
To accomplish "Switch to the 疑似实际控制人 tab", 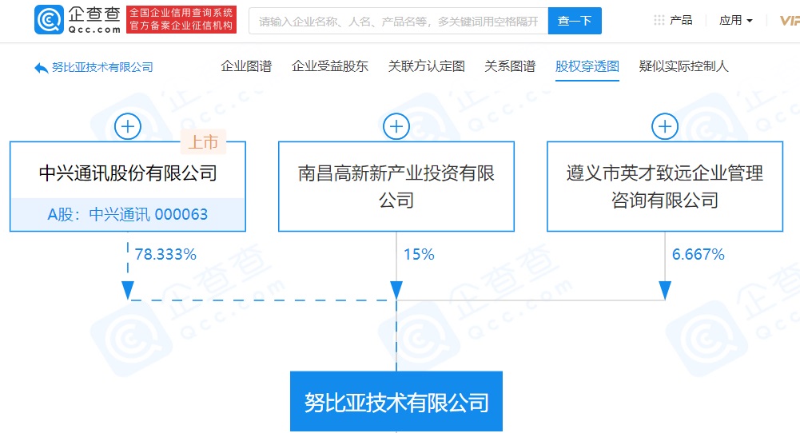I will pyautogui.click(x=683, y=66).
